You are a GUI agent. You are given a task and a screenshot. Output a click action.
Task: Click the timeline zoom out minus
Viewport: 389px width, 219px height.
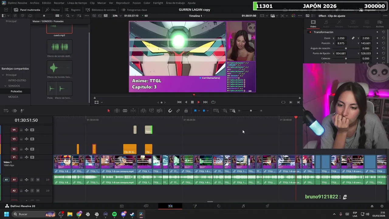239,111
